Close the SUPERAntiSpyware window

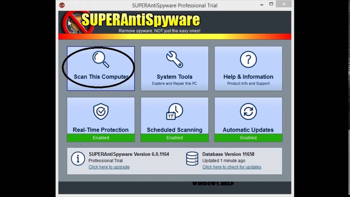click(284, 4)
